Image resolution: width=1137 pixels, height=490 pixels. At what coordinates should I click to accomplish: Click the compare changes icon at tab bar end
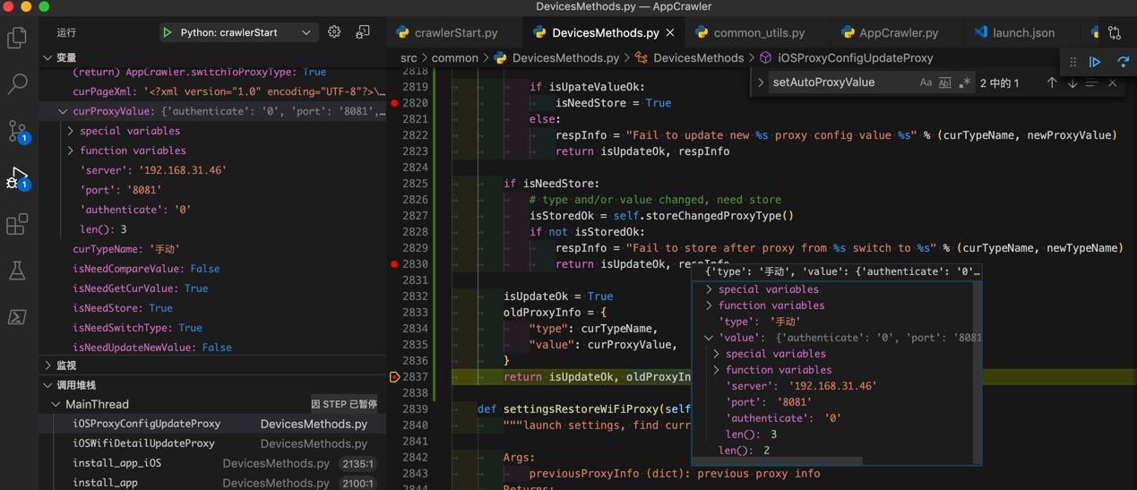point(1115,32)
